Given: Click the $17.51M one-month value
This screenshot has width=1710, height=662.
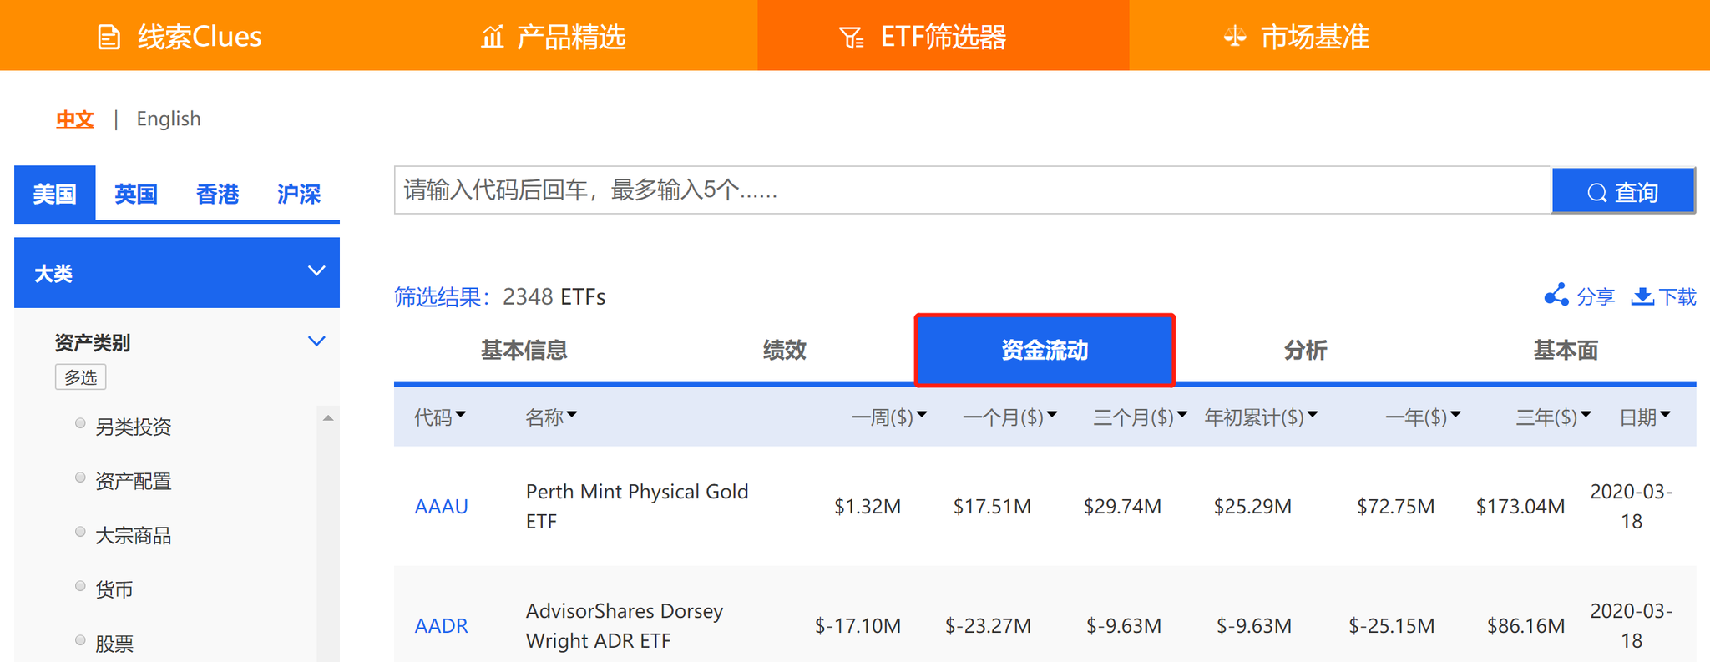Looking at the screenshot, I should click(x=992, y=506).
